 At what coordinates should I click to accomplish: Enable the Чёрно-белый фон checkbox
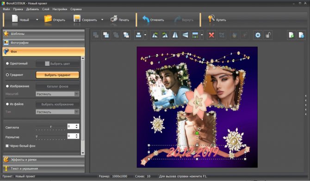[x=7, y=146]
